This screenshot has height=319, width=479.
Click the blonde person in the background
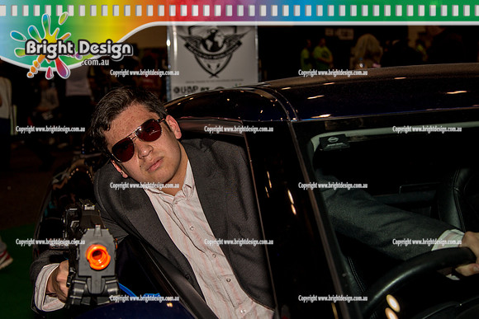(x=368, y=51)
